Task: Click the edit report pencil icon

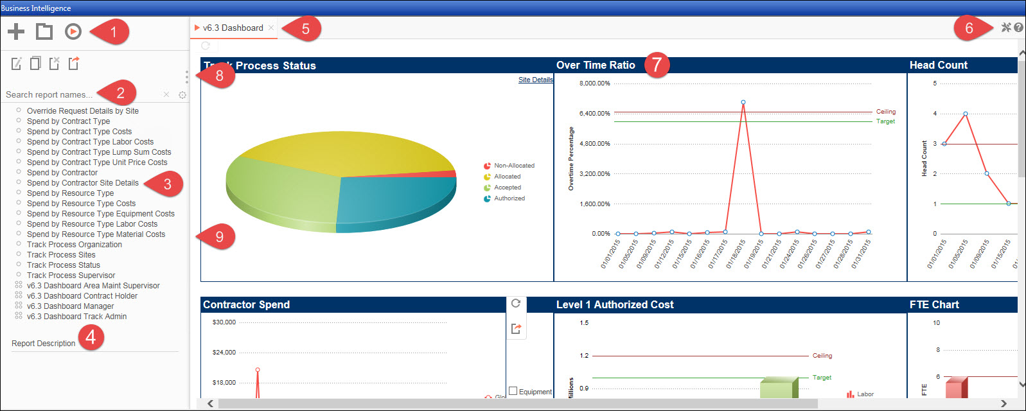Action: point(17,63)
